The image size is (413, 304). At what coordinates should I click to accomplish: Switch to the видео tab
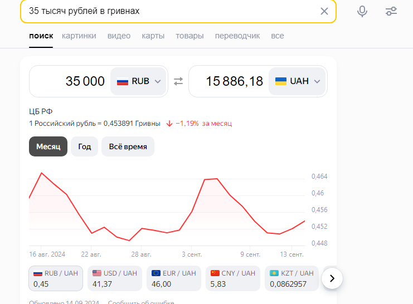(x=119, y=36)
